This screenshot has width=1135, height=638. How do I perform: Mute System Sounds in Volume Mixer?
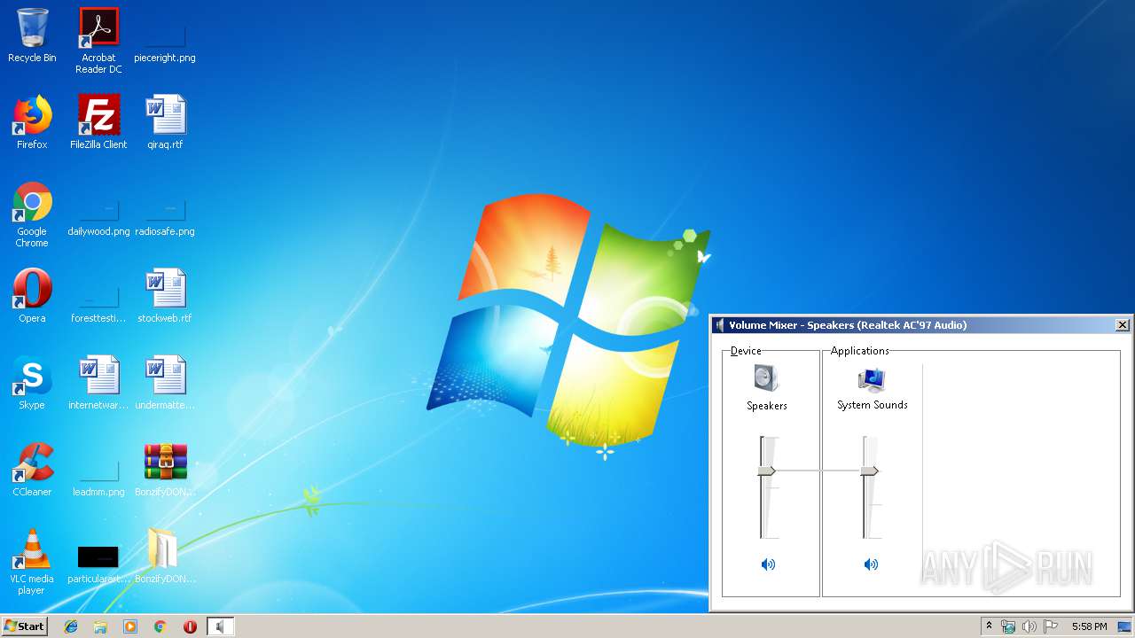point(872,564)
